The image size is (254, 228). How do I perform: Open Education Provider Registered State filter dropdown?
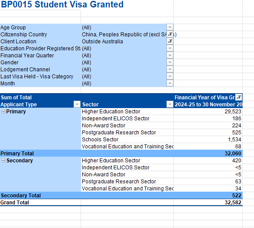pos(170,48)
